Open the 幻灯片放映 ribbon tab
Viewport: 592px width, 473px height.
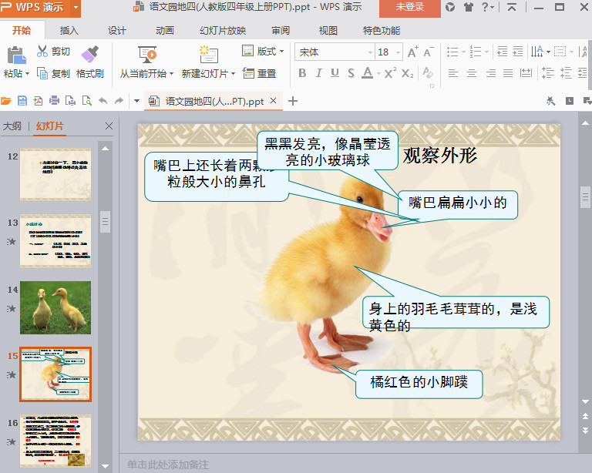pyautogui.click(x=223, y=31)
